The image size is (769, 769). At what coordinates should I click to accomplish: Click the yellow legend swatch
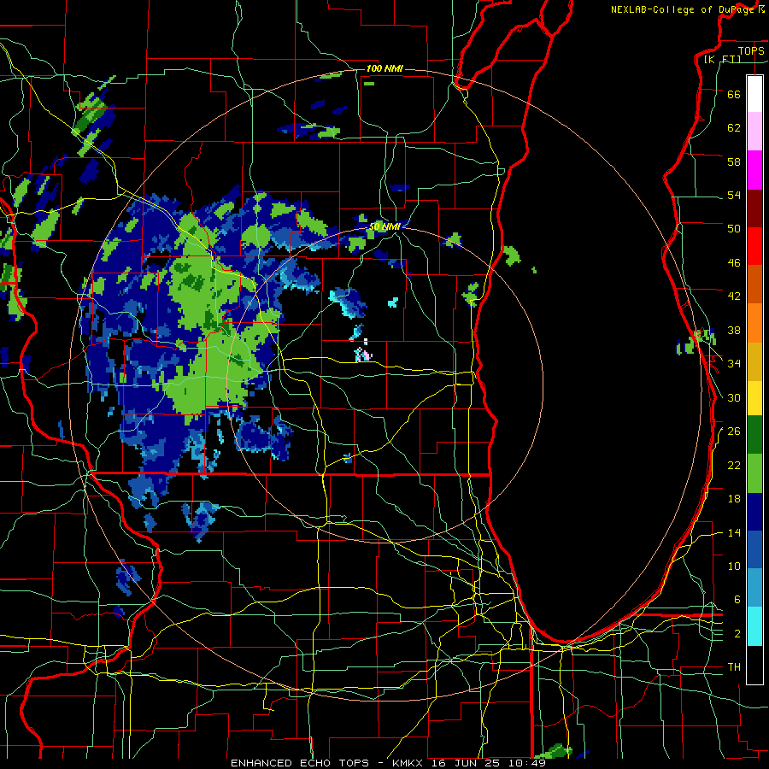(x=754, y=397)
